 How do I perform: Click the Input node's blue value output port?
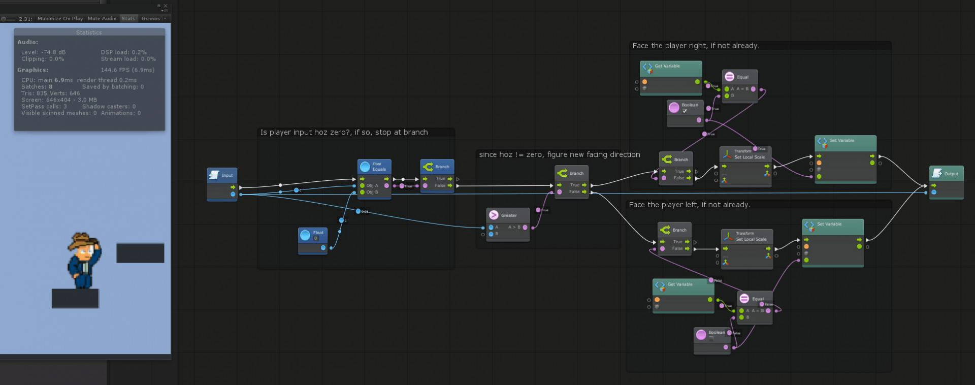point(233,194)
